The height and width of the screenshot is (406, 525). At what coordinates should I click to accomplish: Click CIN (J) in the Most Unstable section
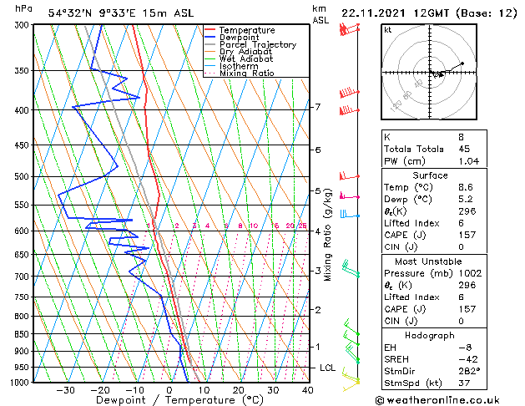[x=401, y=321]
